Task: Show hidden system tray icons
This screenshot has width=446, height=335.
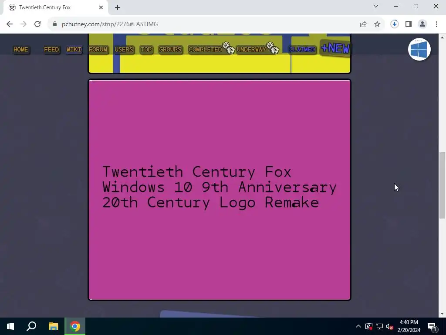Action: [358, 326]
